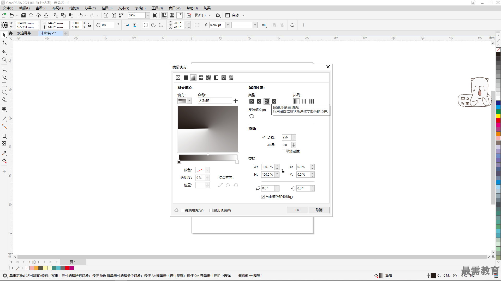
Task: Select the Crop tool in toolbox
Action: pos(4,52)
